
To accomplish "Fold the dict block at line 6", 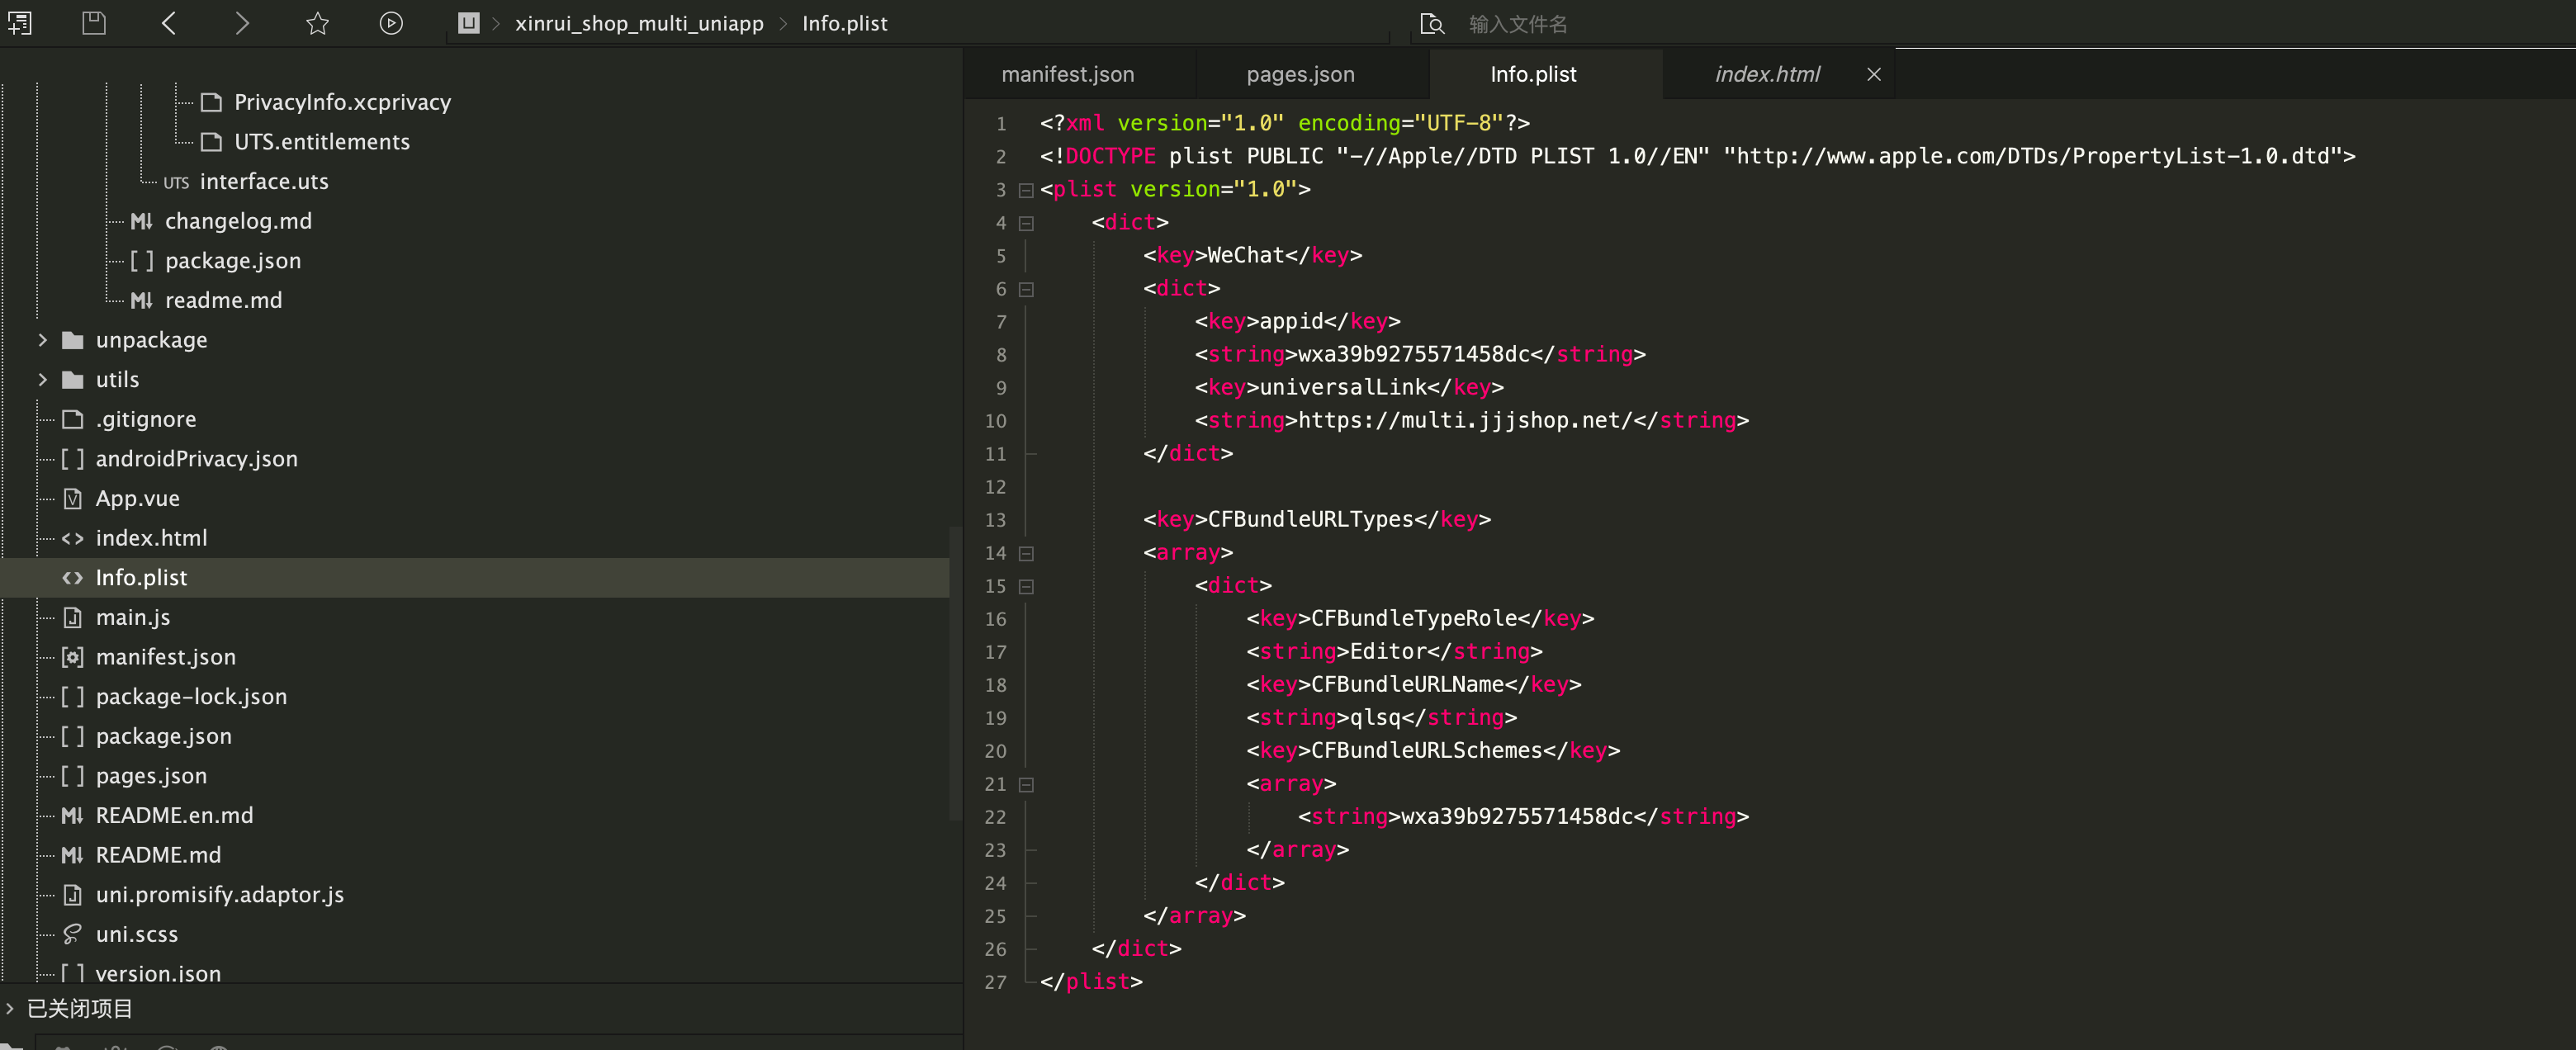I will (x=1025, y=289).
